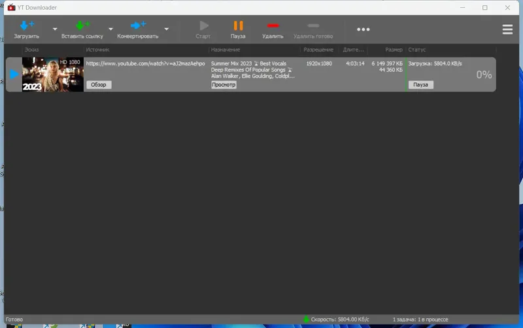Image resolution: width=523 pixels, height=328 pixels.
Task: Click the Конвертировать convert icon
Action: [x=138, y=25]
